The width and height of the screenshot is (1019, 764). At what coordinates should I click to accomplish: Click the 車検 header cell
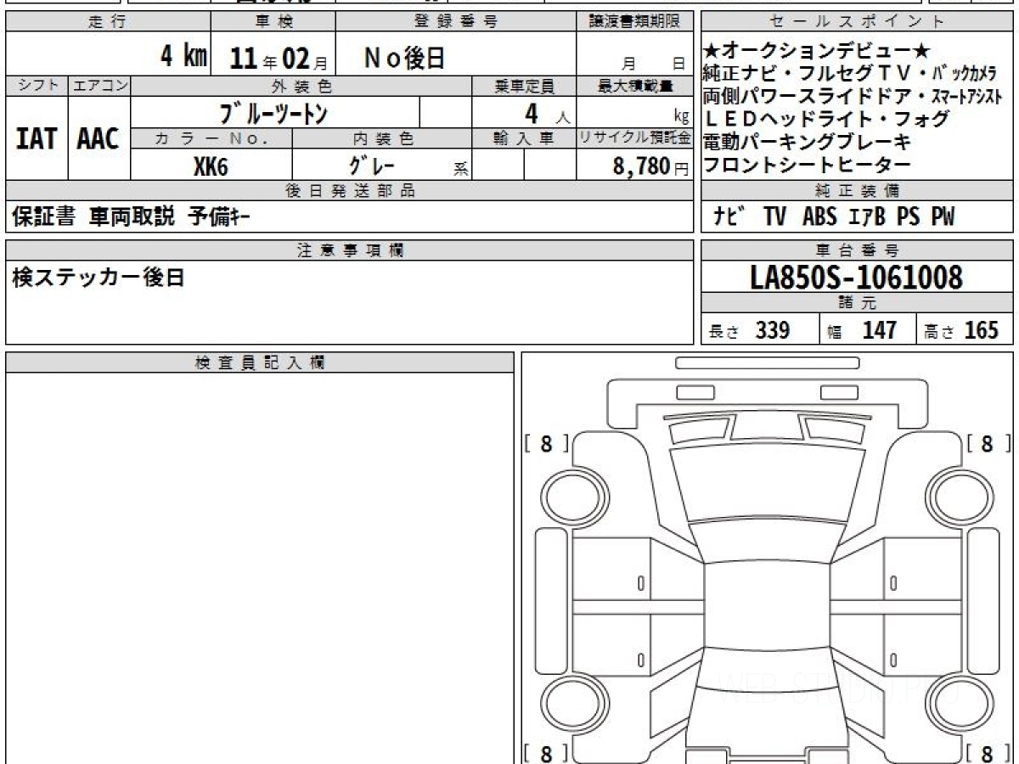(x=273, y=22)
